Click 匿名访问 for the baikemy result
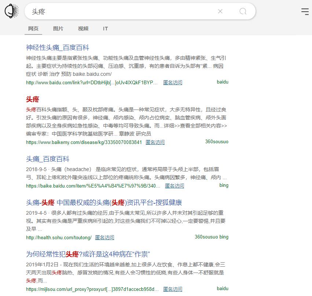Image resolution: width=312 pixels, height=296 pixels. [x=155, y=142]
